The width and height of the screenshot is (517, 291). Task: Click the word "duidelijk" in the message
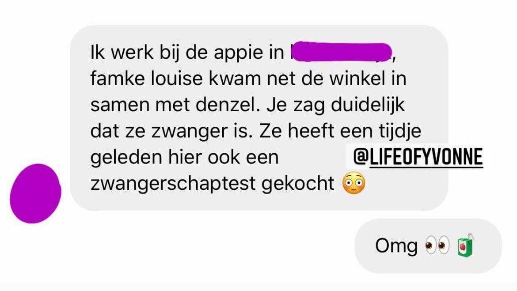pyautogui.click(x=368, y=106)
